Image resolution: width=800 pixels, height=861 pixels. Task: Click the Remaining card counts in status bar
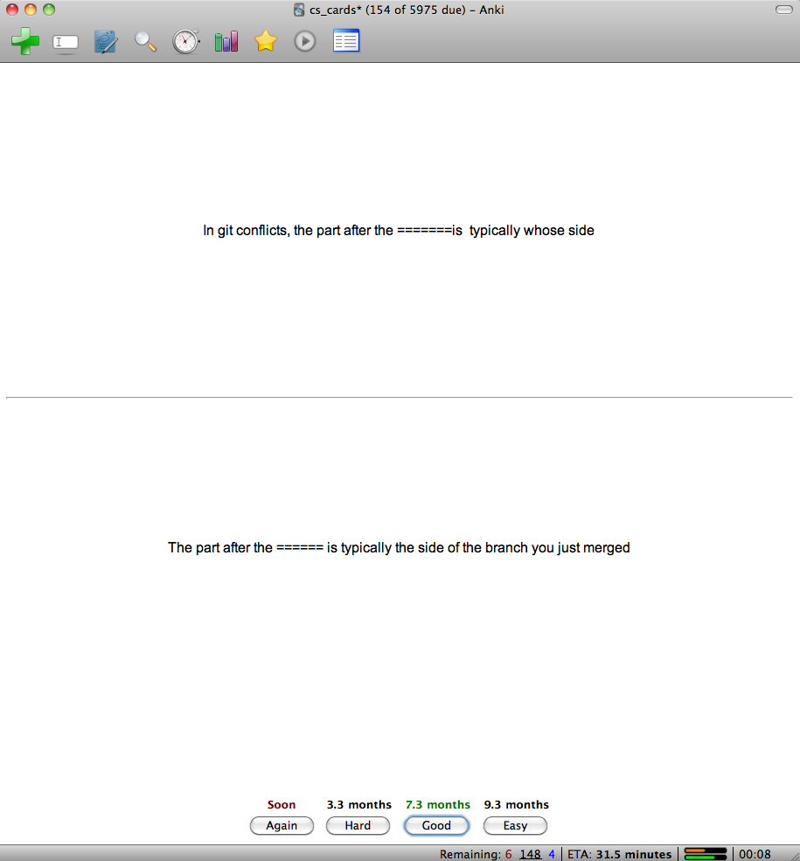tap(497, 854)
